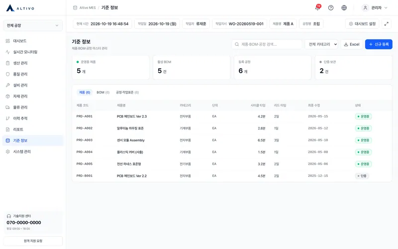This screenshot has height=249, width=398.
Task: Click product name 플라스틱 커버 (사출)
Action: click(x=130, y=152)
